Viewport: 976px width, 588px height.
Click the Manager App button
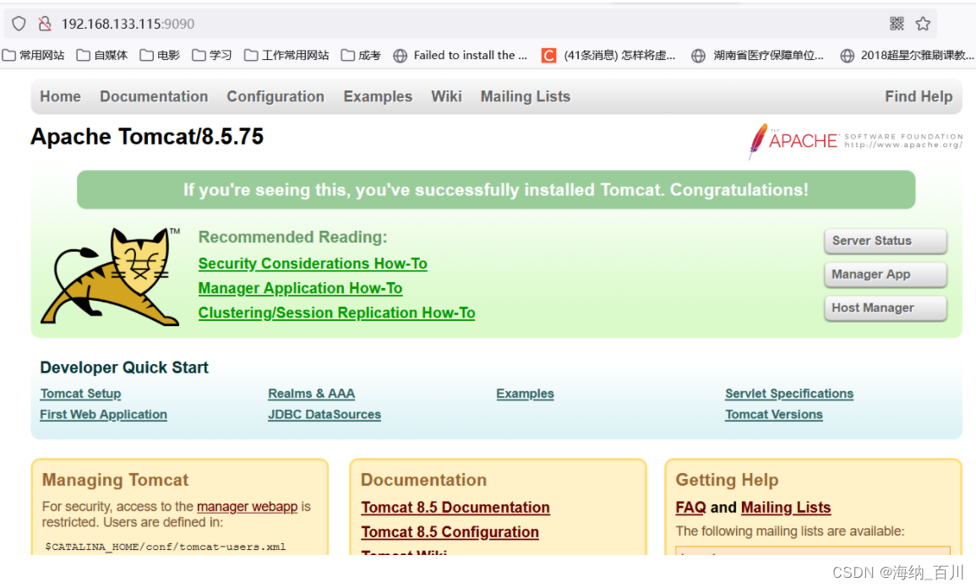[885, 275]
